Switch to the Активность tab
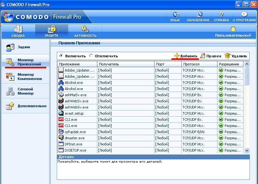 85,31
